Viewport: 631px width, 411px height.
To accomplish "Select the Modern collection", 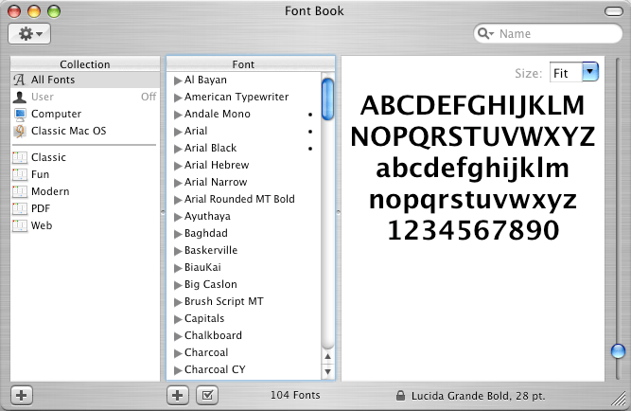I will point(85,191).
